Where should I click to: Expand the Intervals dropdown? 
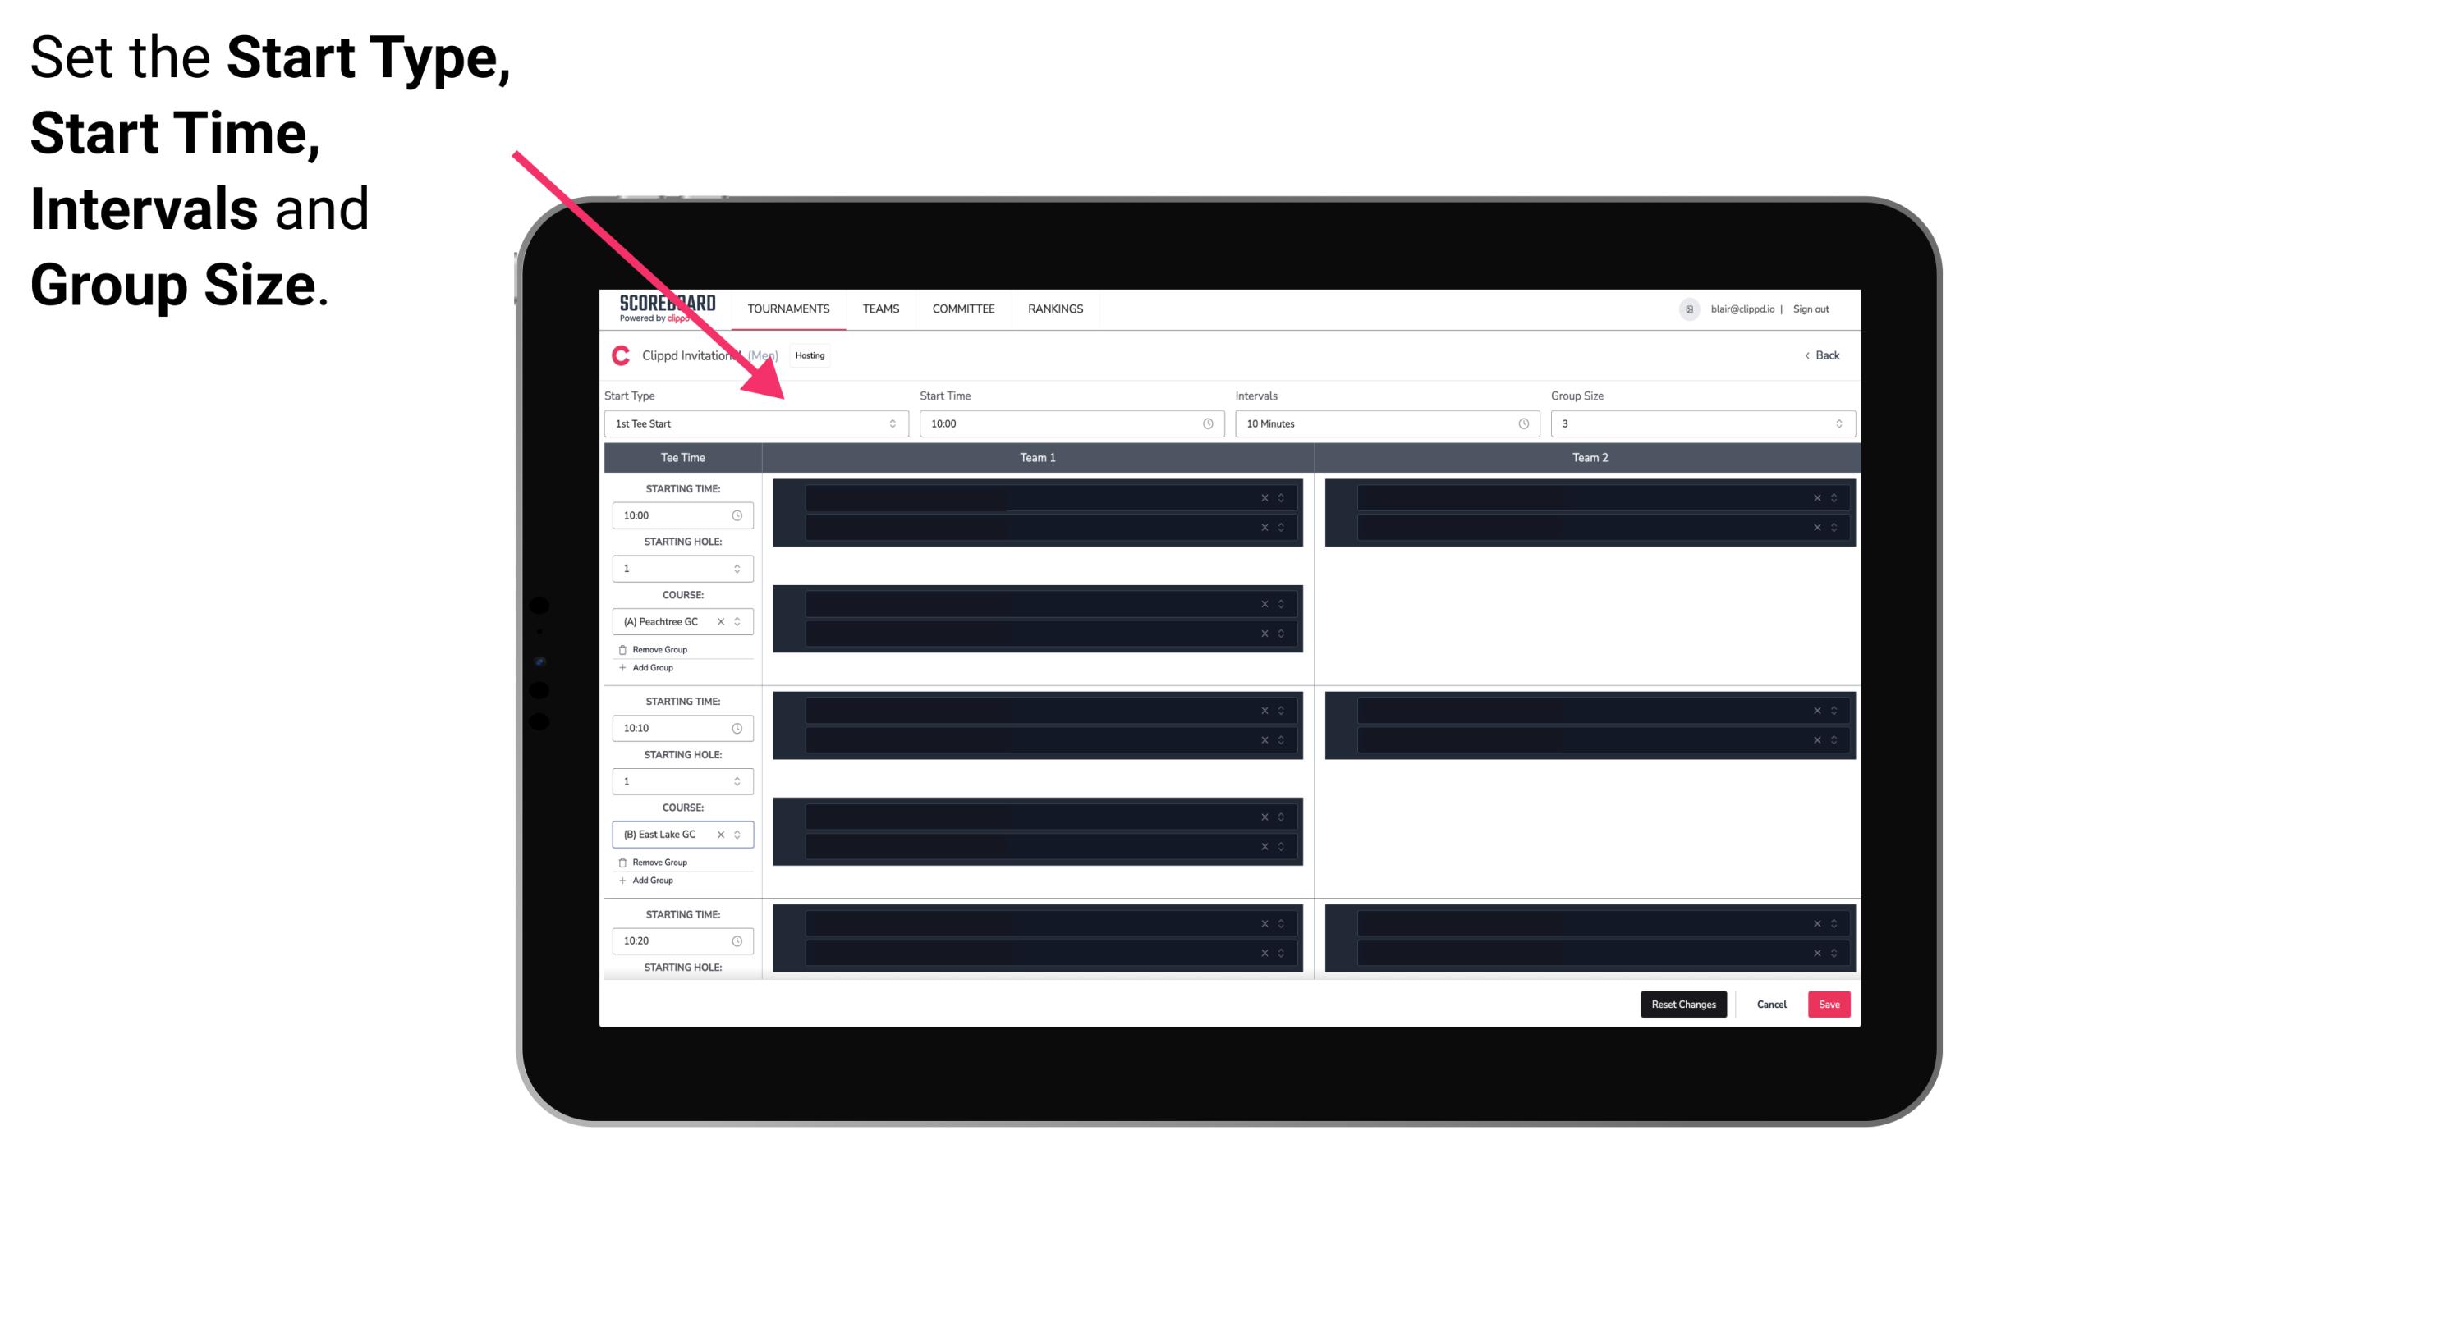pyautogui.click(x=1521, y=423)
